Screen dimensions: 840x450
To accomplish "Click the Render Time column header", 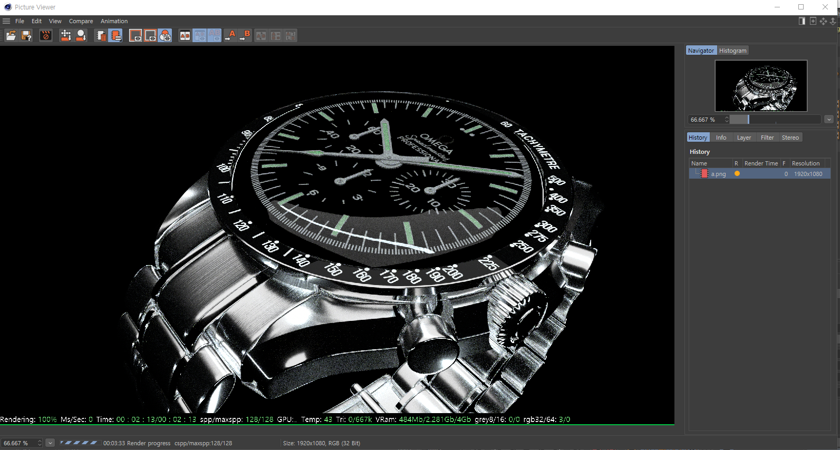I will [x=761, y=163].
